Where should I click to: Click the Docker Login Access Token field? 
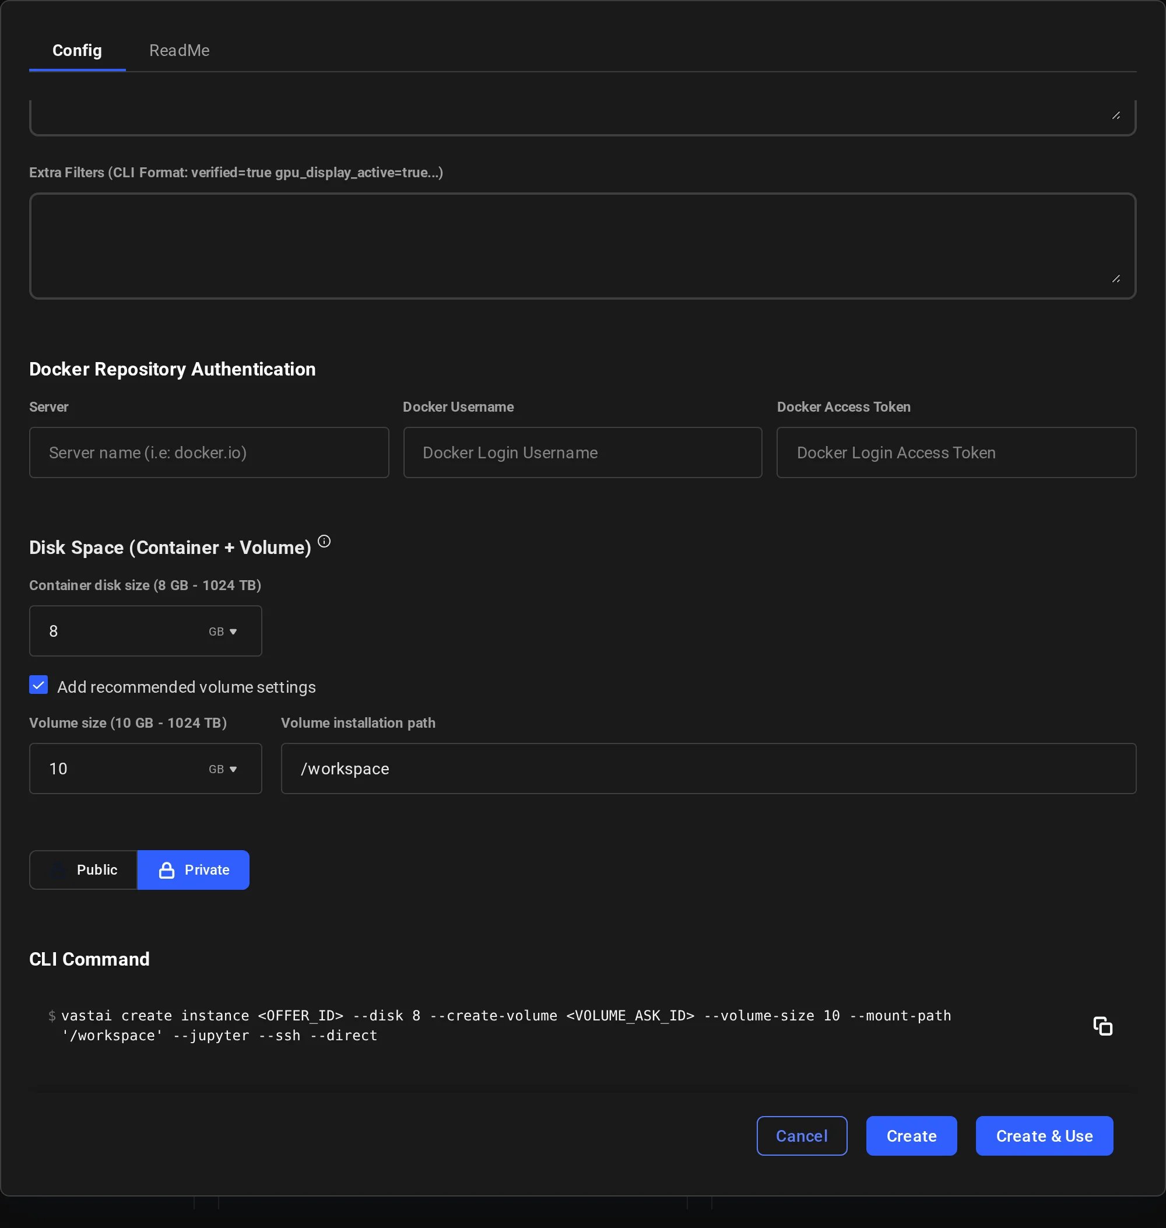point(956,452)
